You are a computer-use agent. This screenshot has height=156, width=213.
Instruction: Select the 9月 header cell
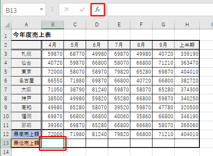[x=164, y=45]
